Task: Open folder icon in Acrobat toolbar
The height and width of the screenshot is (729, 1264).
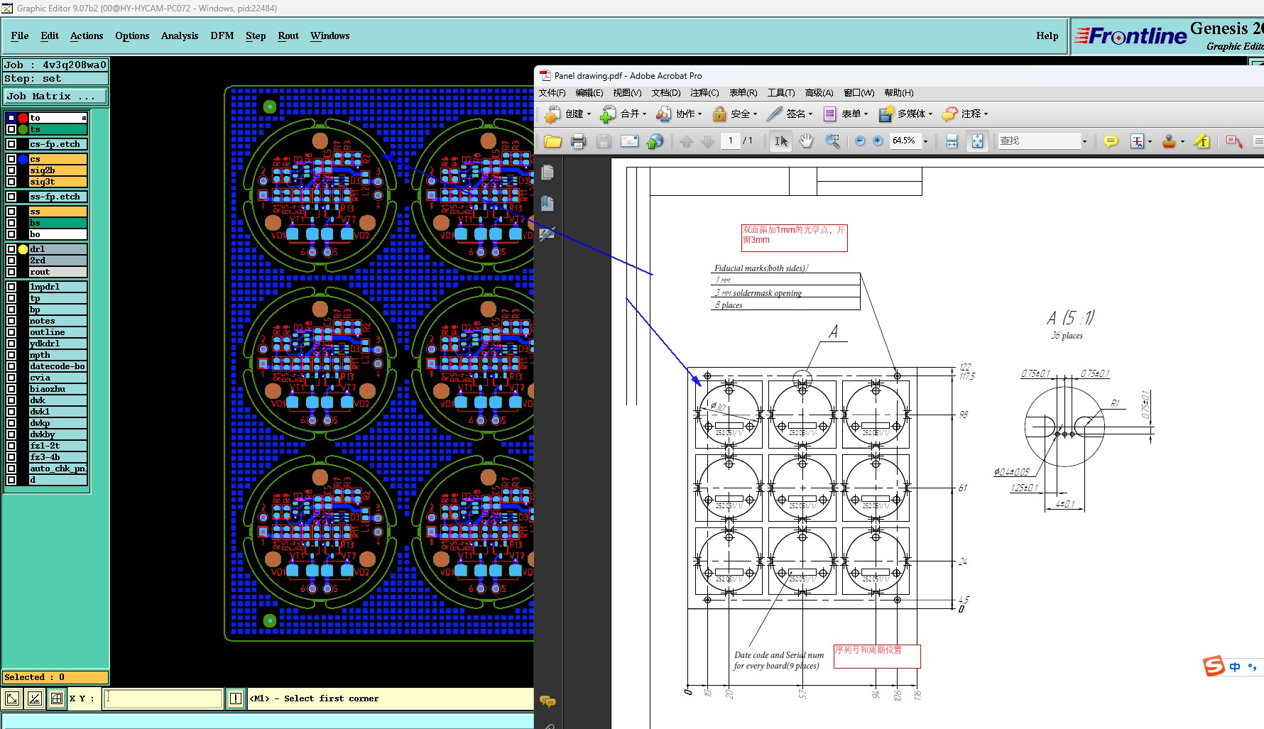Action: [552, 141]
